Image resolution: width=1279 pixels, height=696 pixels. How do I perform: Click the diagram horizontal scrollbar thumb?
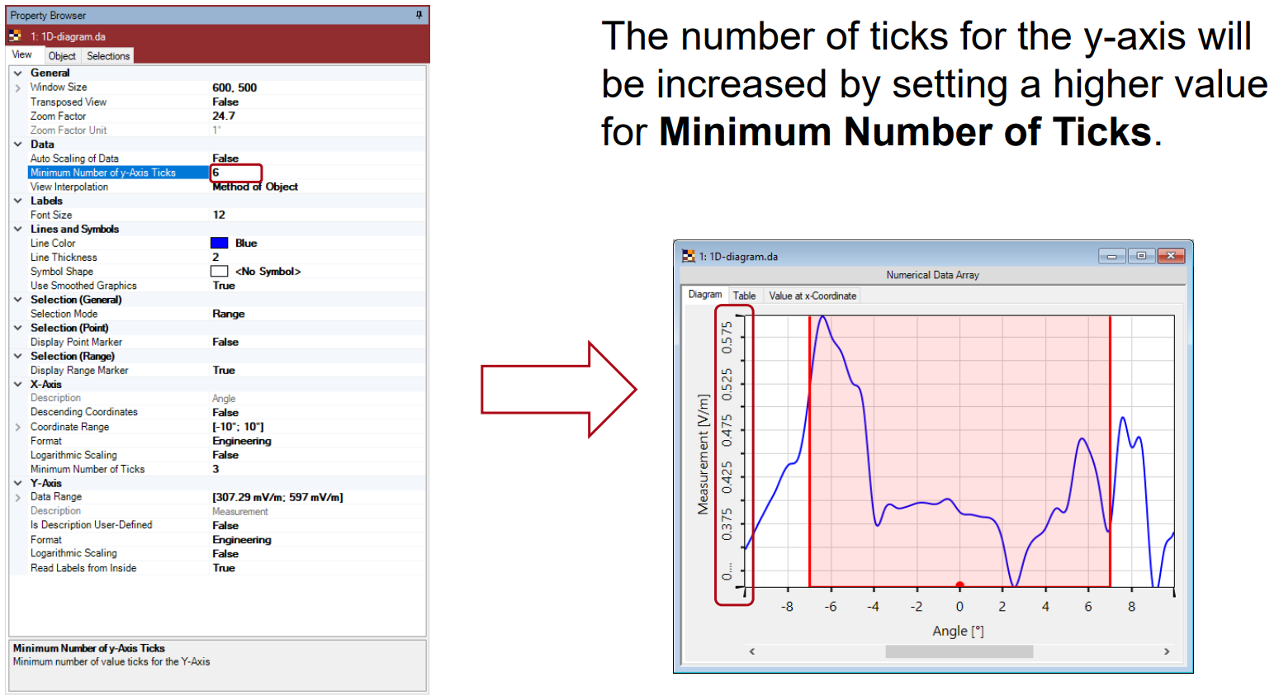coord(959,651)
